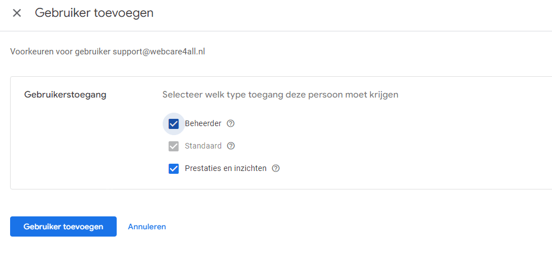Click the greyed-out Standaard checkbox

(174, 146)
